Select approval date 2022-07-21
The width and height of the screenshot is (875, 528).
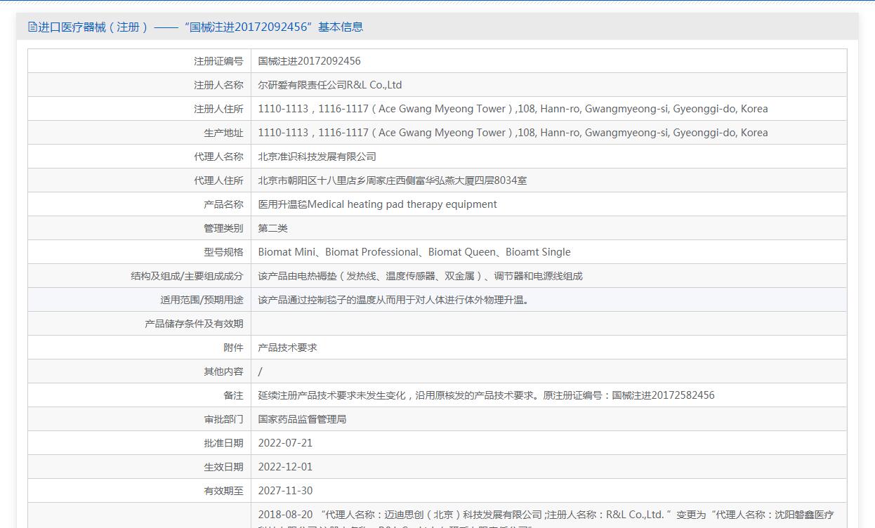click(x=285, y=443)
